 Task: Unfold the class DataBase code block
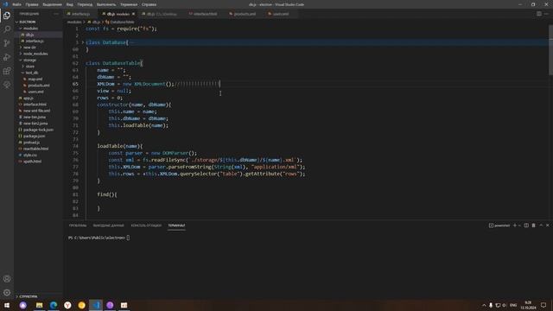pos(83,42)
